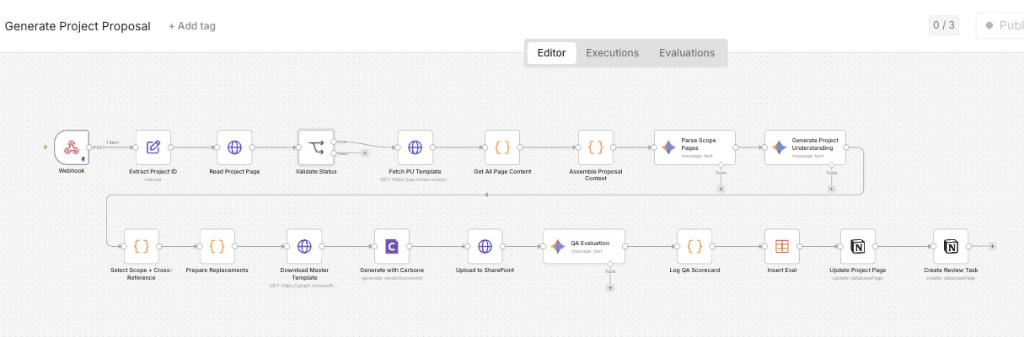Open the Fetch PU Template node

coord(415,147)
